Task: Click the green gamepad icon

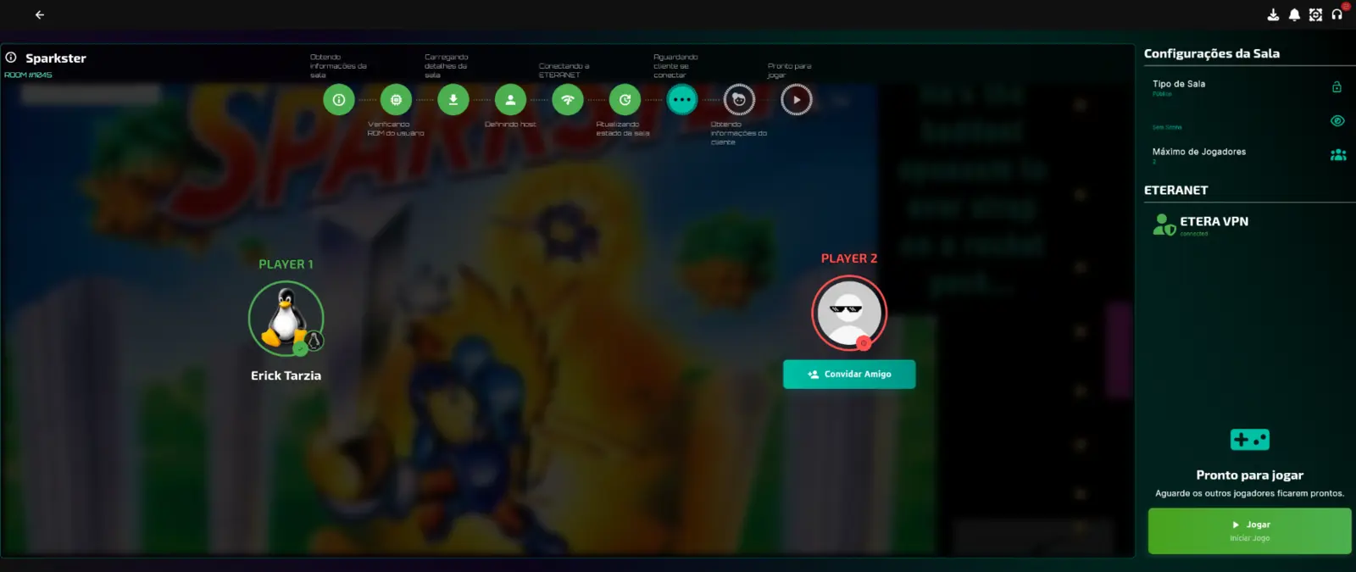Action: (x=1250, y=440)
